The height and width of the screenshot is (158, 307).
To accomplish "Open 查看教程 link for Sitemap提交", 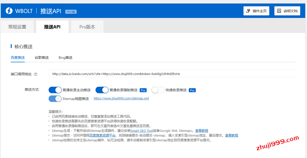I will click(x=232, y=135).
